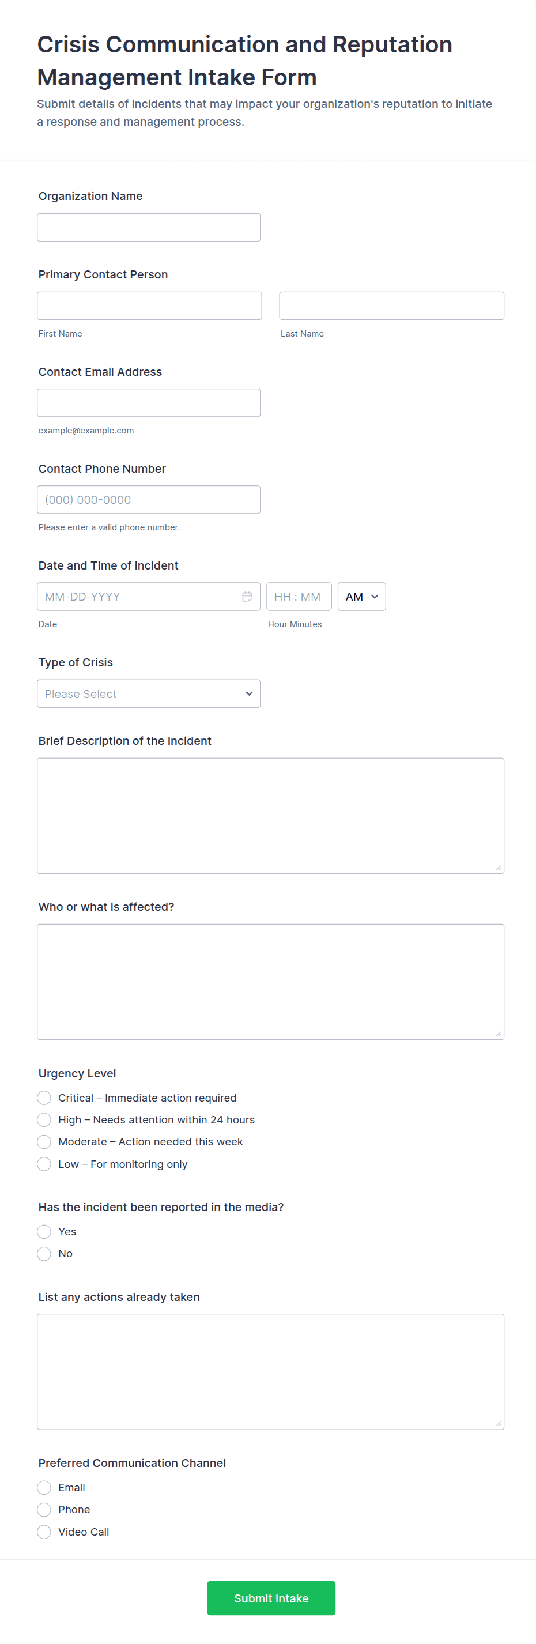Choose Email as preferred channel
Image resolution: width=536 pixels, height=1644 pixels.
coord(44,1488)
